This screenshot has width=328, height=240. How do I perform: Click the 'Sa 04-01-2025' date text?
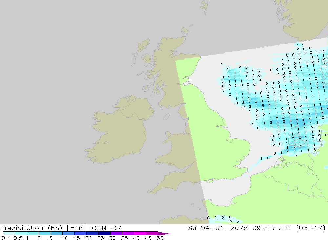click(218, 228)
